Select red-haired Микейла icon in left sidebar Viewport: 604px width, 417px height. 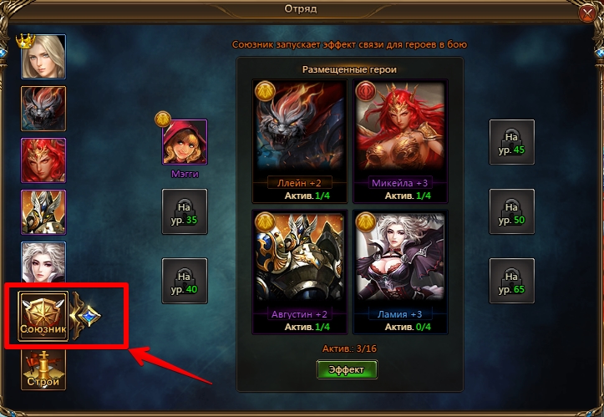pyautogui.click(x=43, y=160)
